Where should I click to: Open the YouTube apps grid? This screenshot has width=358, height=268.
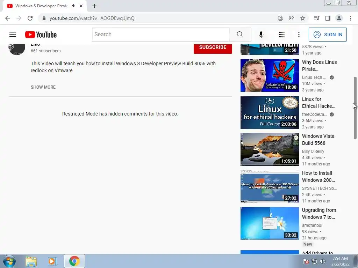click(282, 35)
